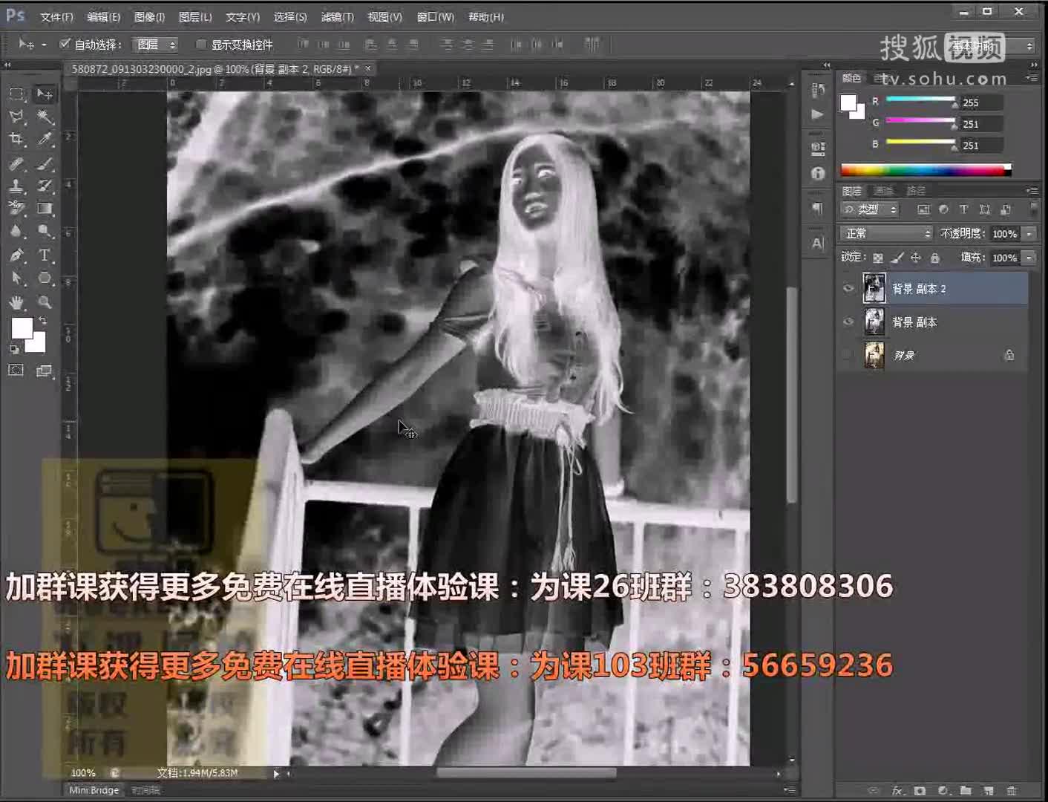
Task: Hide the 背景 副本 layer visibility eye
Action: point(848,322)
